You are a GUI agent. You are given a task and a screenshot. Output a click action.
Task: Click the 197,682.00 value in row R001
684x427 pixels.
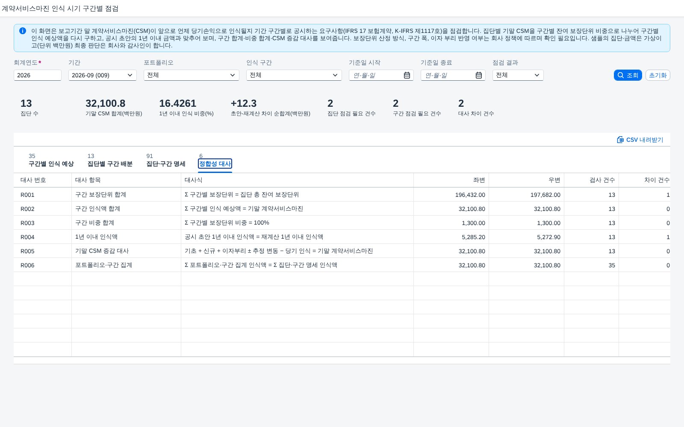(545, 195)
